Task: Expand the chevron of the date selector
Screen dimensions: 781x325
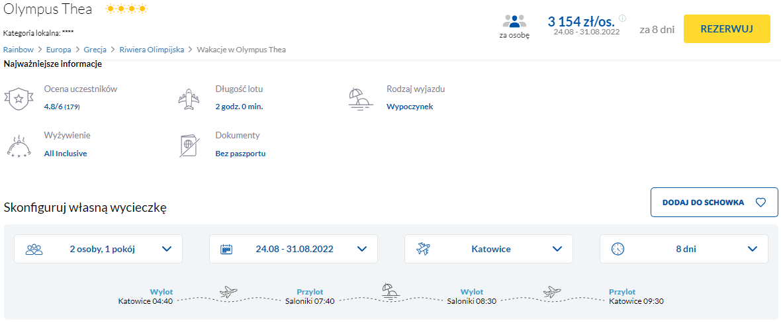Action: 362,249
